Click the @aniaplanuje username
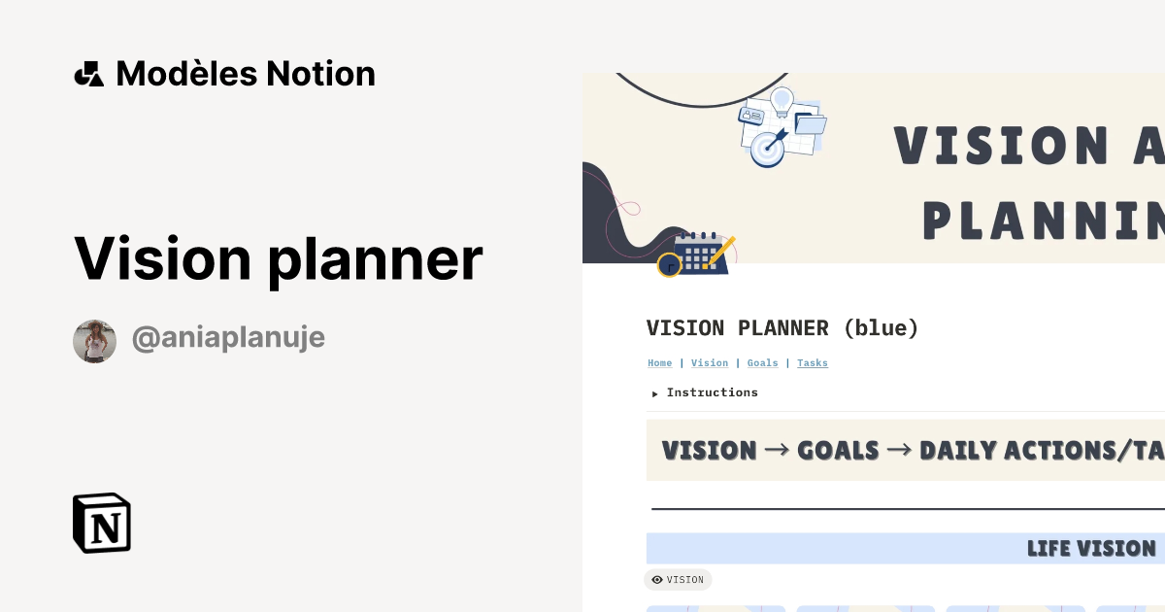Screen dimensions: 1165x612 (228, 336)
